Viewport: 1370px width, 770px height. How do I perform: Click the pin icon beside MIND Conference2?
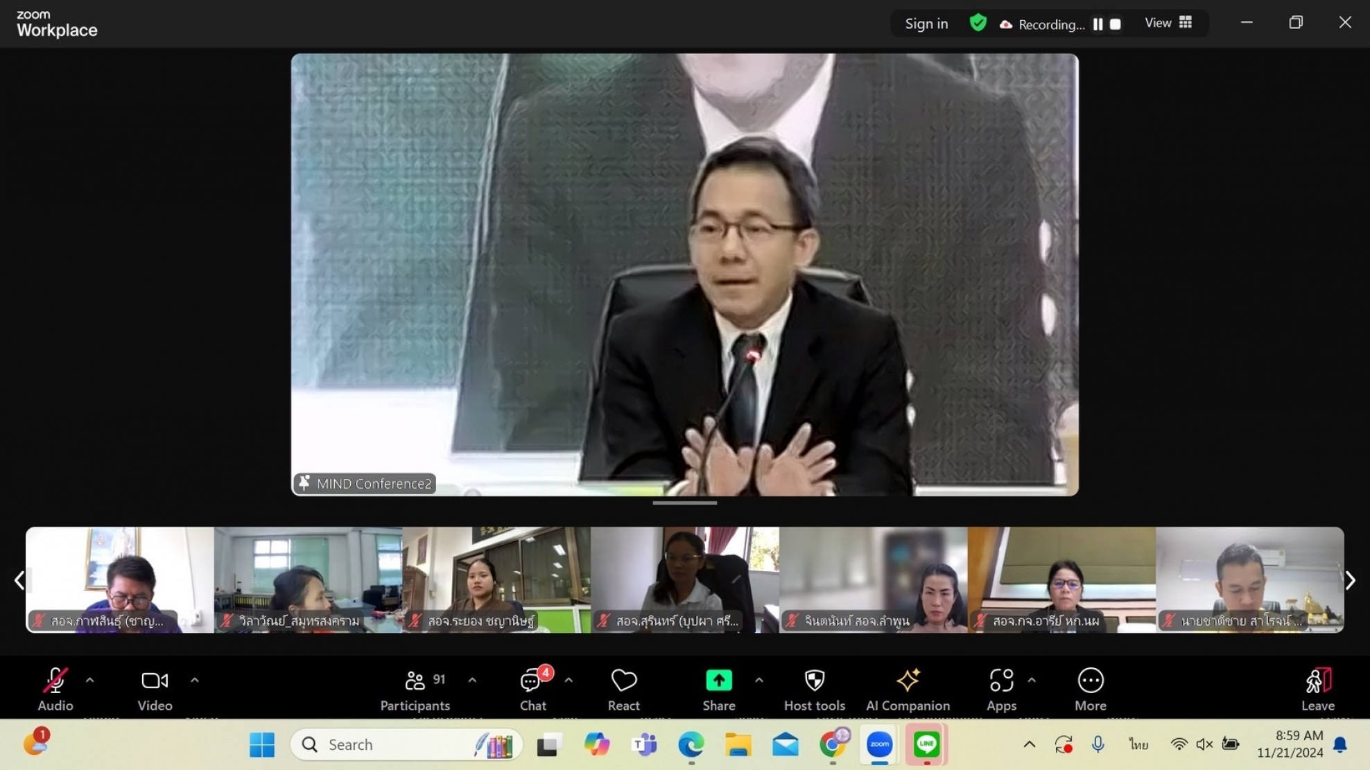tap(304, 482)
